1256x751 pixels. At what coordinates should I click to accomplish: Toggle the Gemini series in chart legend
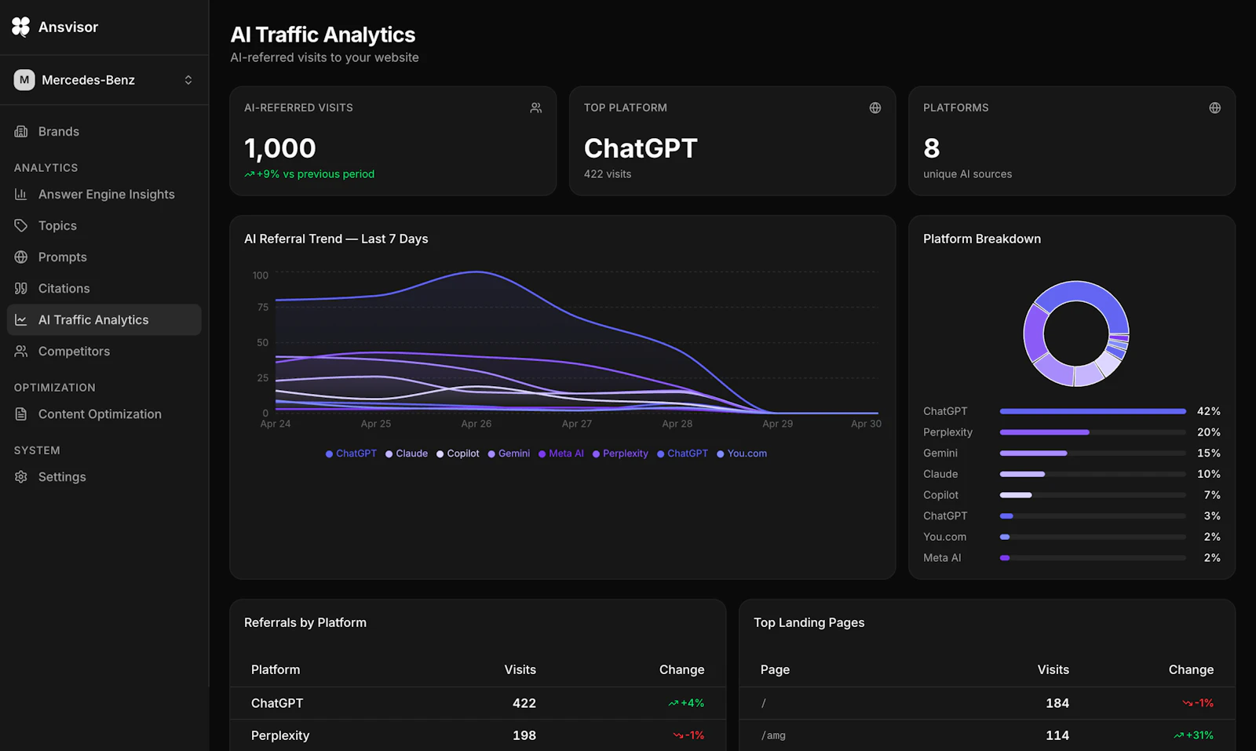[x=509, y=454]
